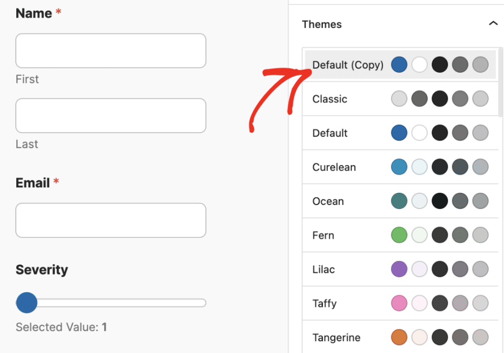Click the Classic theme's black swatch
Image resolution: width=504 pixels, height=353 pixels.
point(440,99)
